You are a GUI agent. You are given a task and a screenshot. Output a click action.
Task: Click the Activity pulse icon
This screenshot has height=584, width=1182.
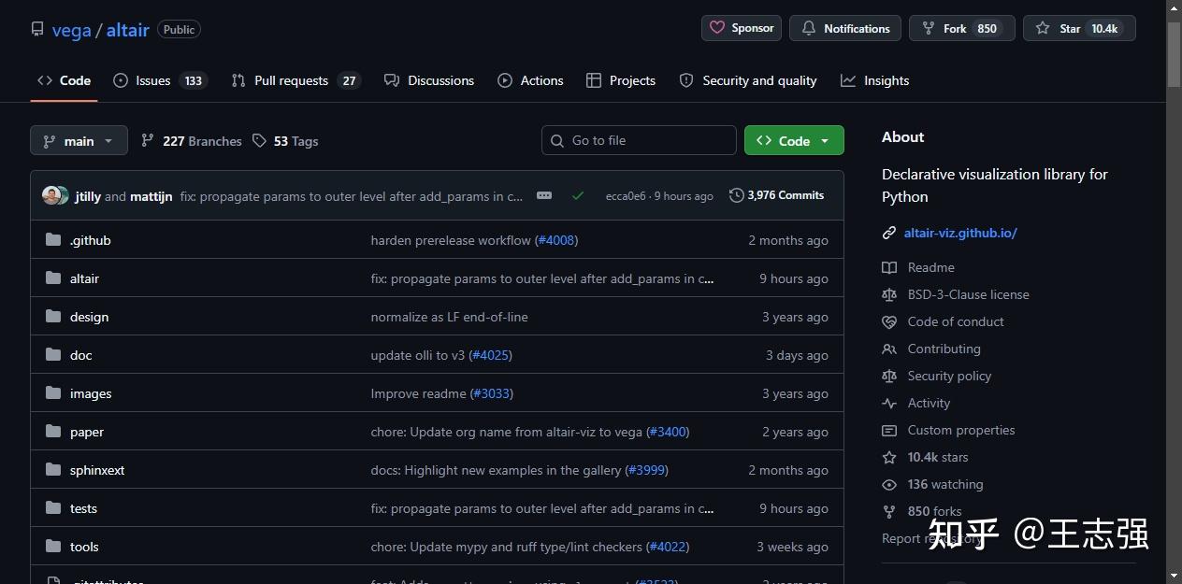[x=889, y=403]
